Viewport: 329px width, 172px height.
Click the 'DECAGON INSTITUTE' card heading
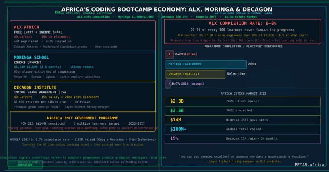35,87
